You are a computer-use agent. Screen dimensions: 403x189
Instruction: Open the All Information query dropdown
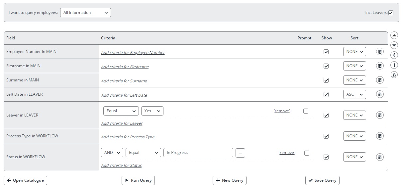[x=85, y=13]
